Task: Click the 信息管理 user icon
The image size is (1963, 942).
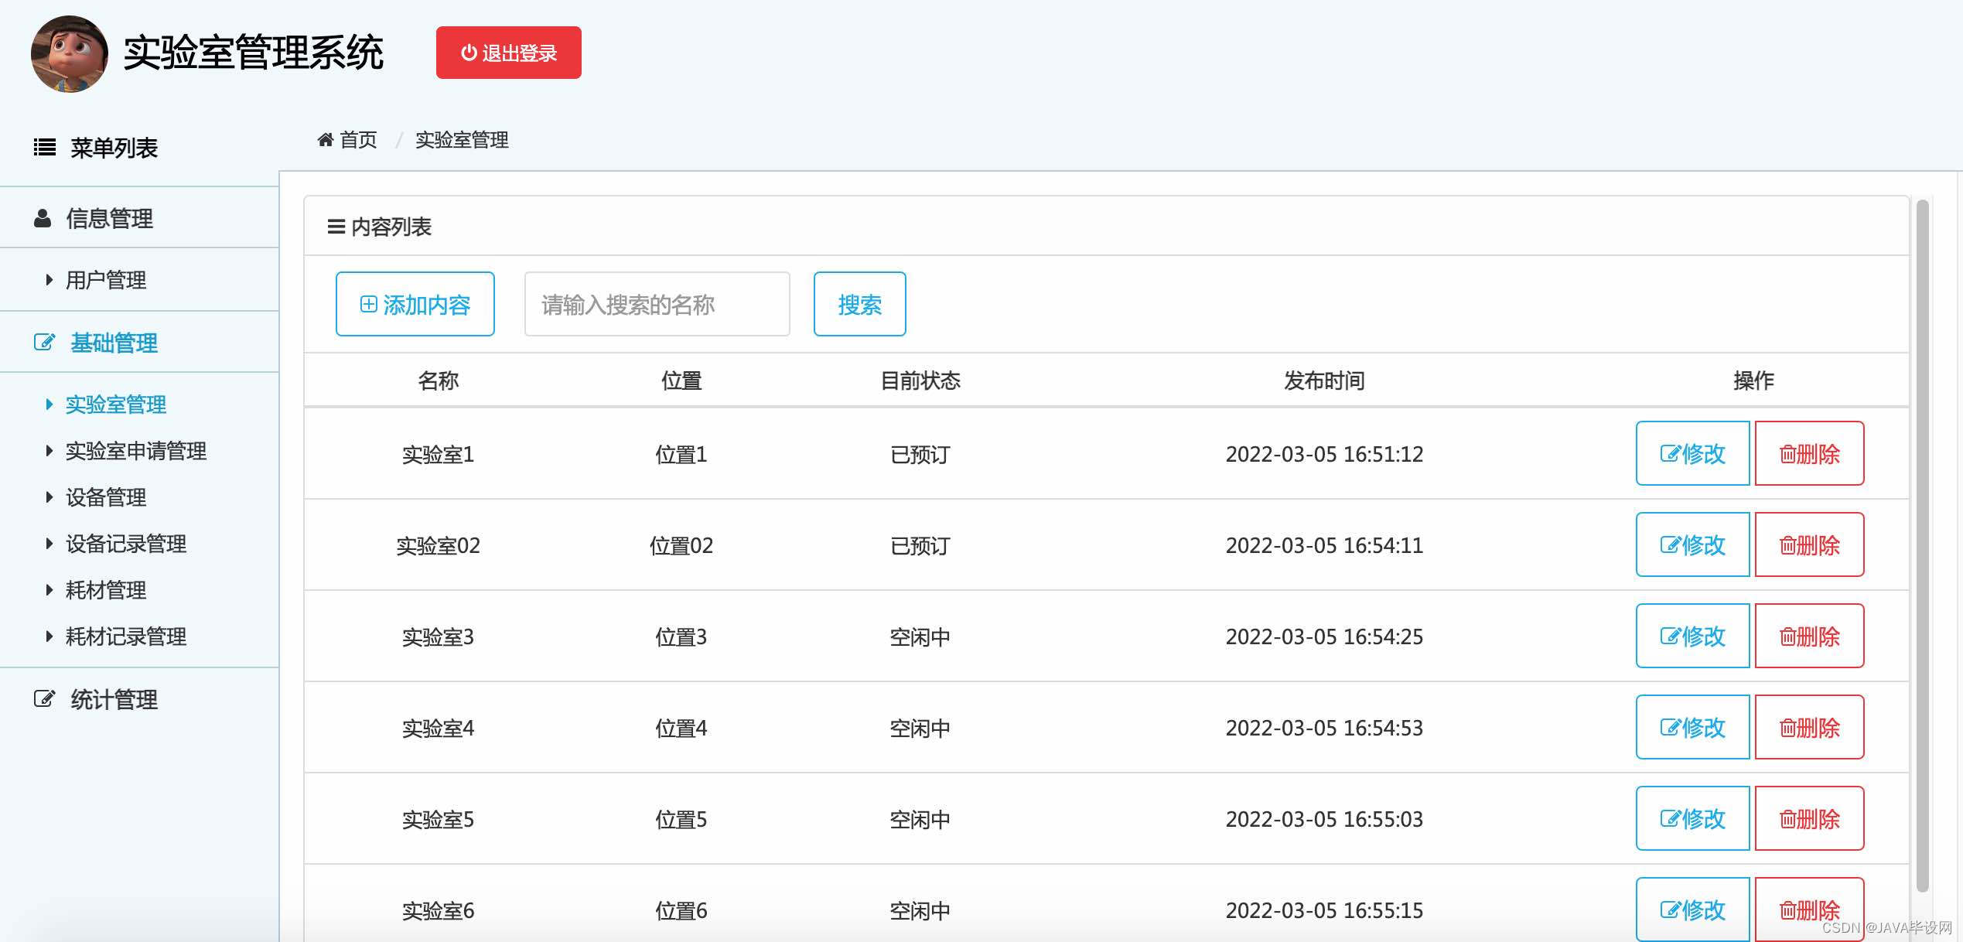Action: pos(43,218)
